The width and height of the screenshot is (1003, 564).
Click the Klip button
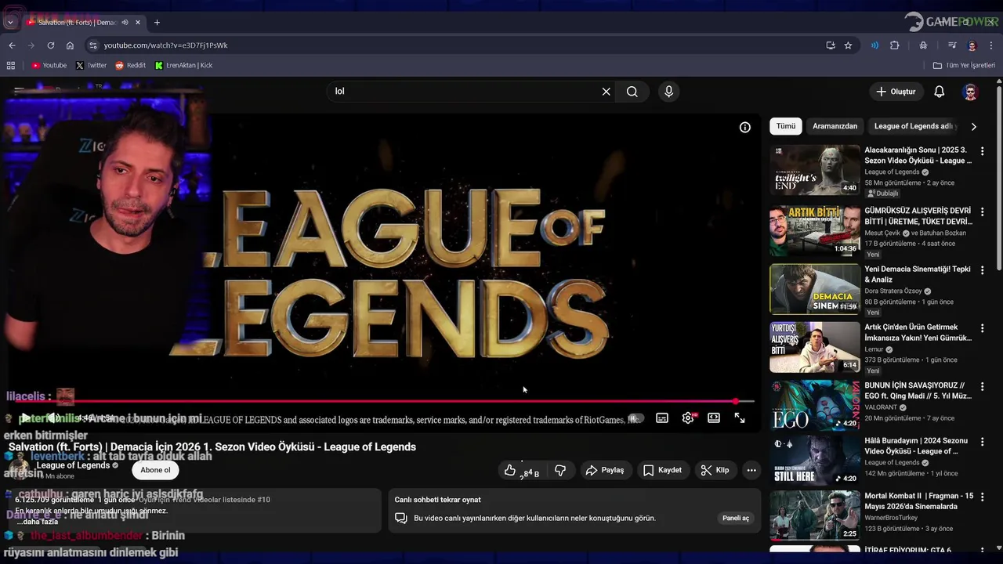click(x=715, y=470)
